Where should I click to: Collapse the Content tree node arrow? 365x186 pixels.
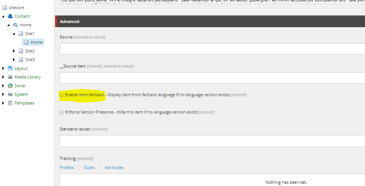[3, 16]
